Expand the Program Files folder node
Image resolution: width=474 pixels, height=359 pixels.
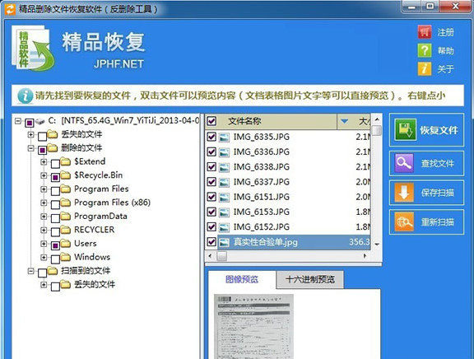click(44, 189)
